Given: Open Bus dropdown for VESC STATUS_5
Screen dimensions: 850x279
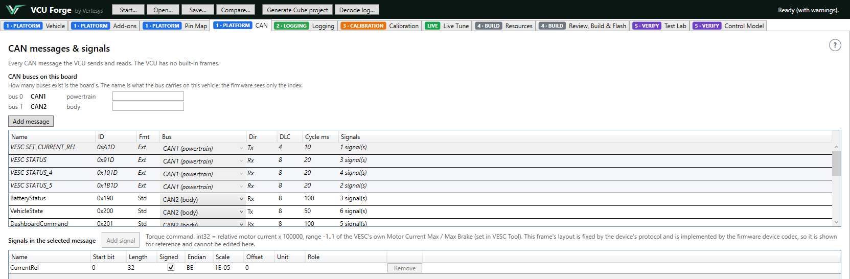Looking at the screenshot, I should [x=203, y=187].
